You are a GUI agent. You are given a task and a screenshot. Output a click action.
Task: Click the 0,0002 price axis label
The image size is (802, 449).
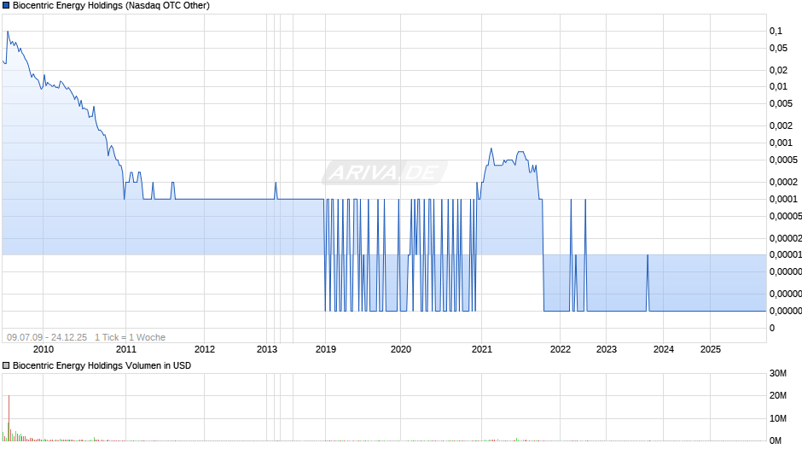point(783,182)
